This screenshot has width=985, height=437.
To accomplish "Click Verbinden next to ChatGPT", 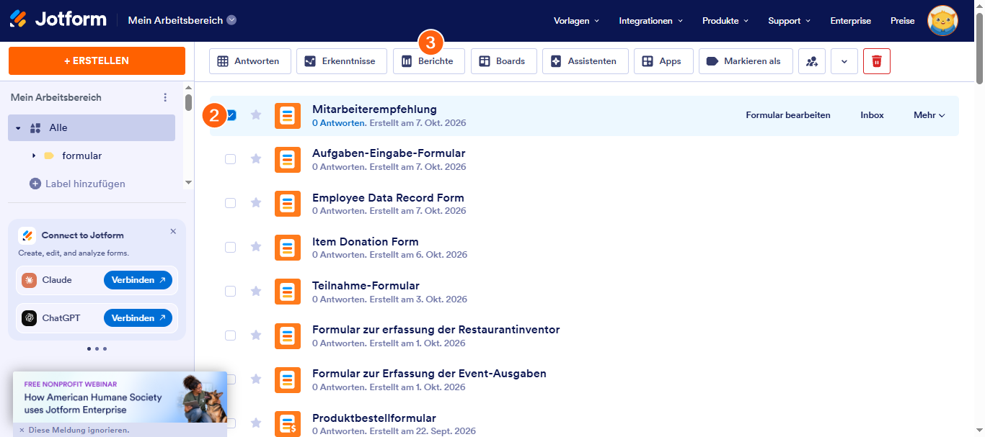I will [x=138, y=318].
